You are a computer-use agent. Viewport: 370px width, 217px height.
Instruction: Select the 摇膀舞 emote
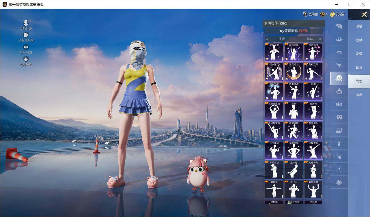pyautogui.click(x=313, y=111)
